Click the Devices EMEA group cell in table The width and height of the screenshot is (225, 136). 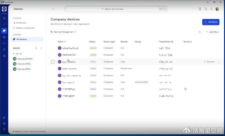pyautogui.click(x=141, y=82)
